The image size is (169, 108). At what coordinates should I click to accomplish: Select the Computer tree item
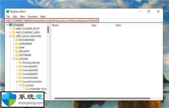click(x=18, y=25)
